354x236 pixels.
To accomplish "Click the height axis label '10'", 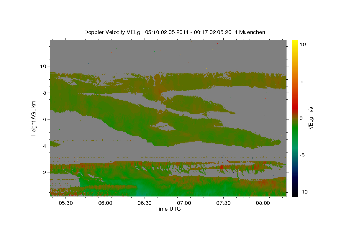I will point(44,66).
